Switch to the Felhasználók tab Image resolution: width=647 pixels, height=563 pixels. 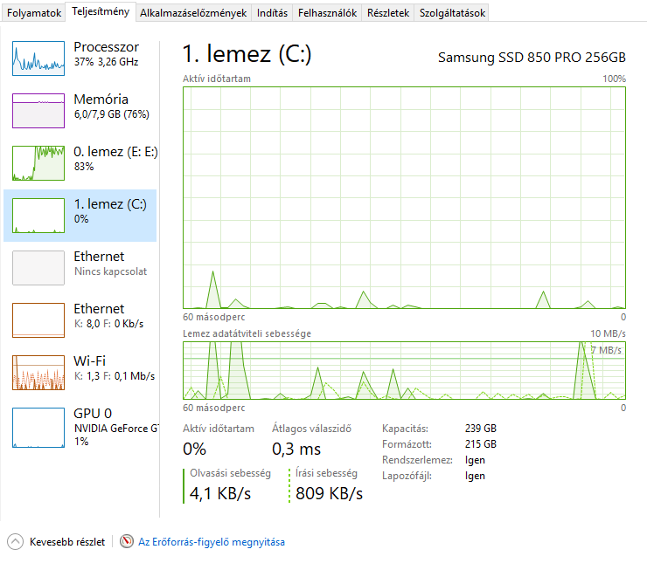(x=327, y=13)
